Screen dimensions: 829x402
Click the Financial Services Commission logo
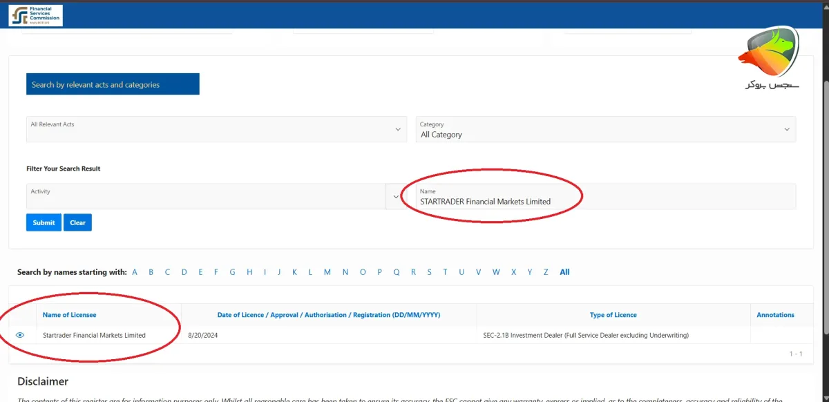36,15
